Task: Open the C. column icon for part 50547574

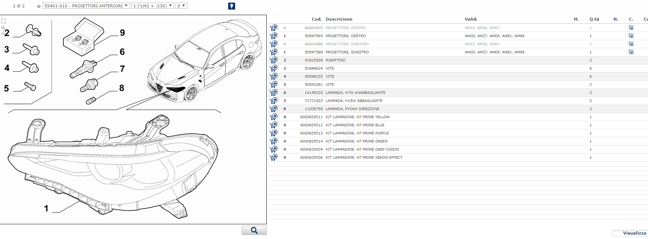Action: (x=631, y=28)
